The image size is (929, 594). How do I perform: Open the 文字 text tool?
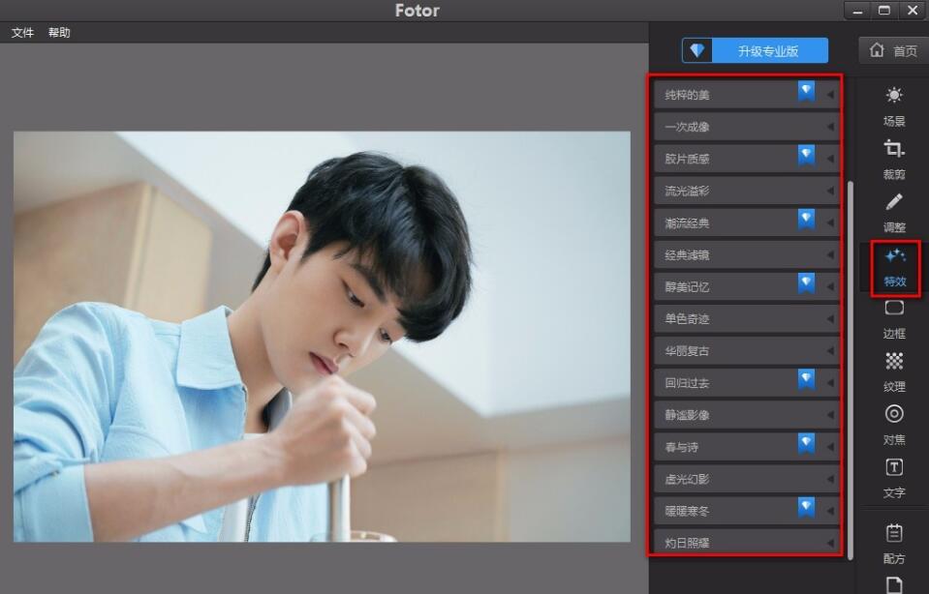click(x=894, y=478)
